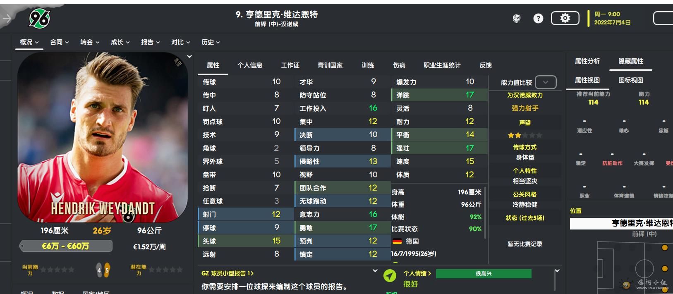Open the 个人信息 tab

pos(250,65)
